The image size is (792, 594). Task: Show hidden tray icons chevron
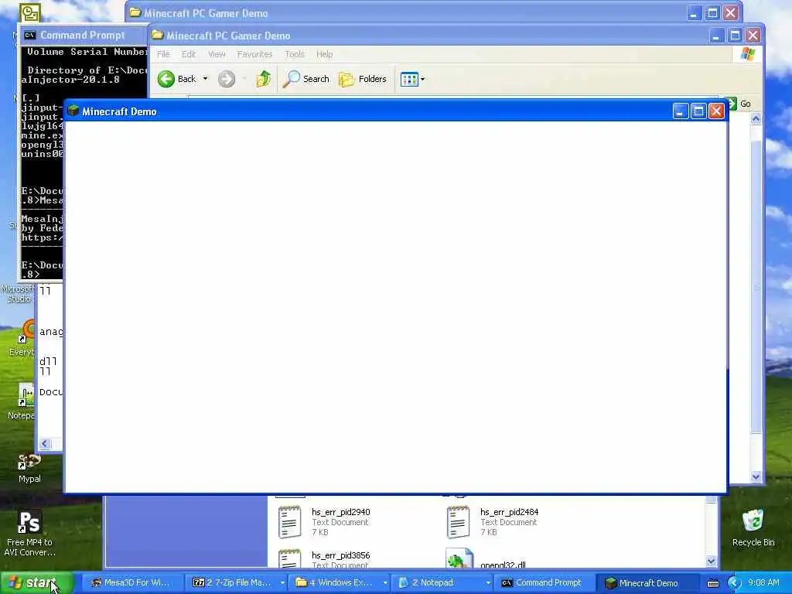tap(734, 583)
